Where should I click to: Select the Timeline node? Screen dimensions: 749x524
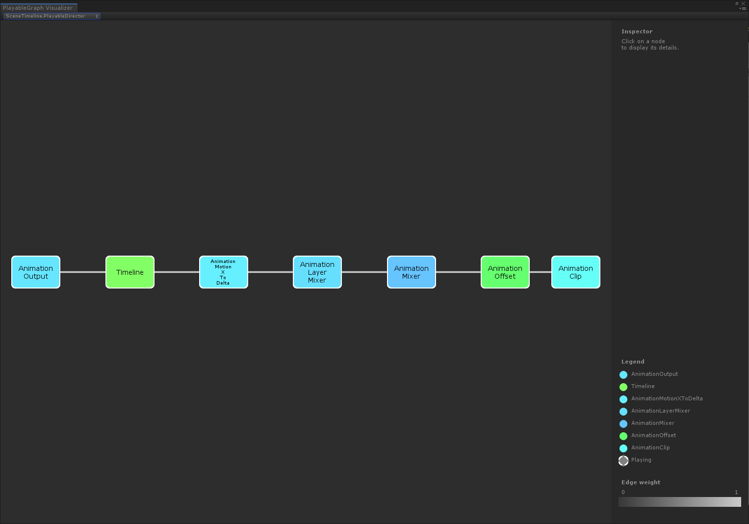[x=129, y=272]
